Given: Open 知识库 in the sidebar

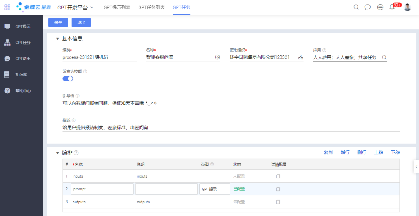Looking at the screenshot, I should click(21, 74).
